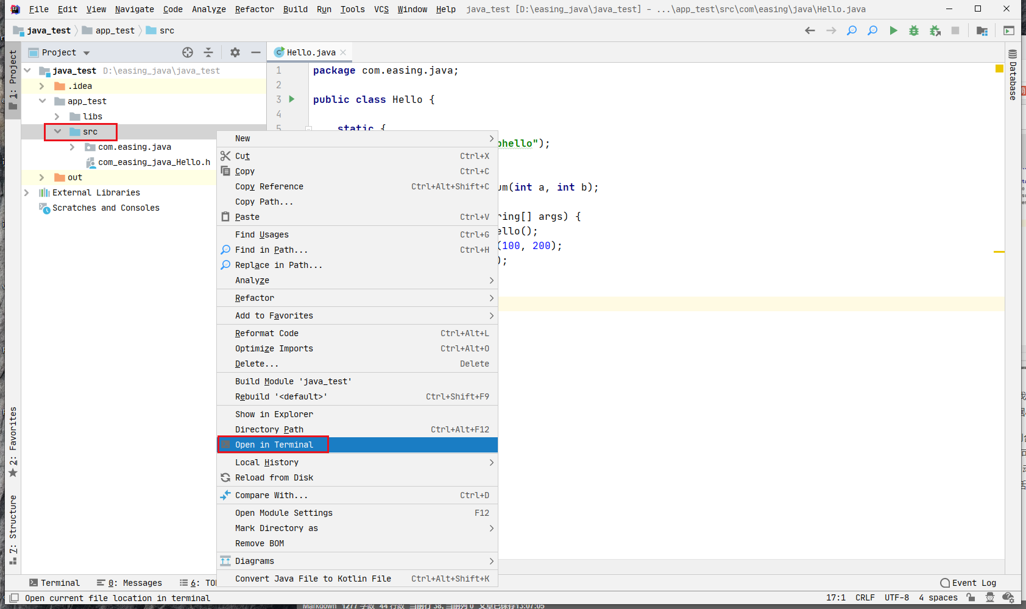The height and width of the screenshot is (609, 1026).
Task: Click the Project side tab
Action: [x=13, y=80]
